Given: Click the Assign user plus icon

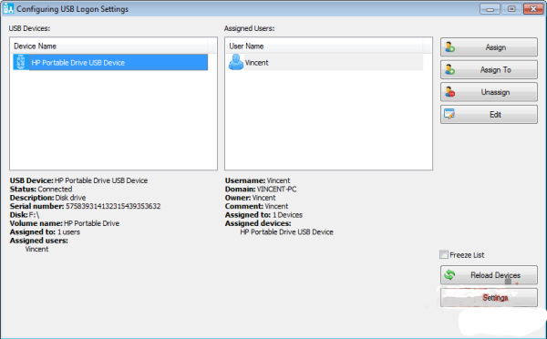Looking at the screenshot, I should [x=449, y=46].
